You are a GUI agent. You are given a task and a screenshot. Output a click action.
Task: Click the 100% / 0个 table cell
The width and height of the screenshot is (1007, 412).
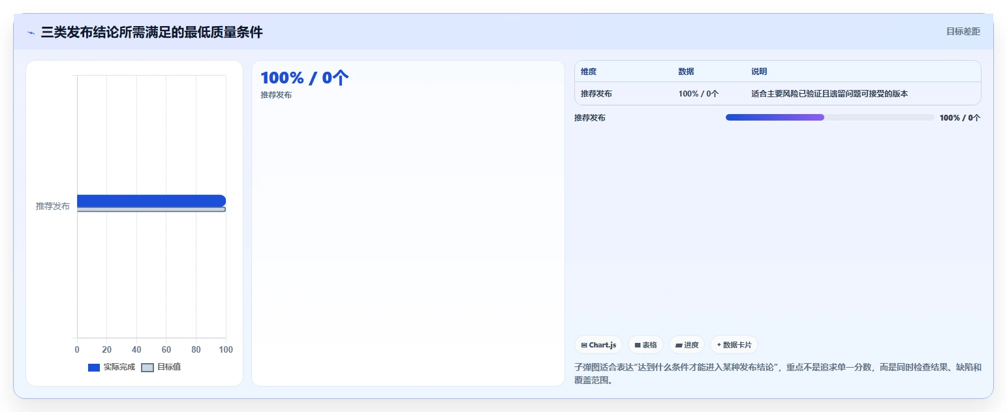pos(698,94)
